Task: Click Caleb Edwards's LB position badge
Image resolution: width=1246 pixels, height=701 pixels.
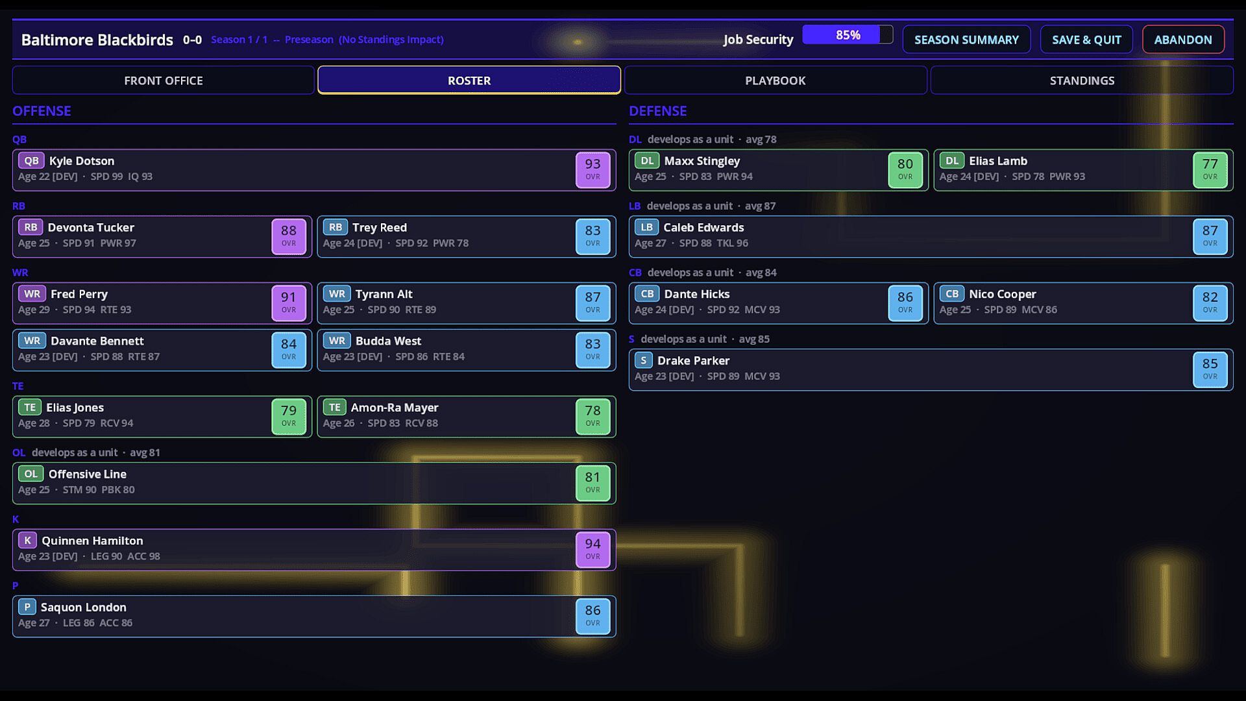Action: 646,227
